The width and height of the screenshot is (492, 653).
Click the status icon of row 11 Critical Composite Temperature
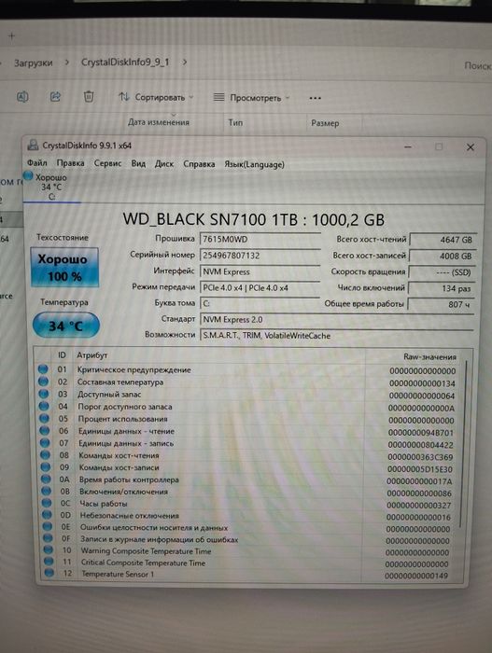tap(49, 562)
